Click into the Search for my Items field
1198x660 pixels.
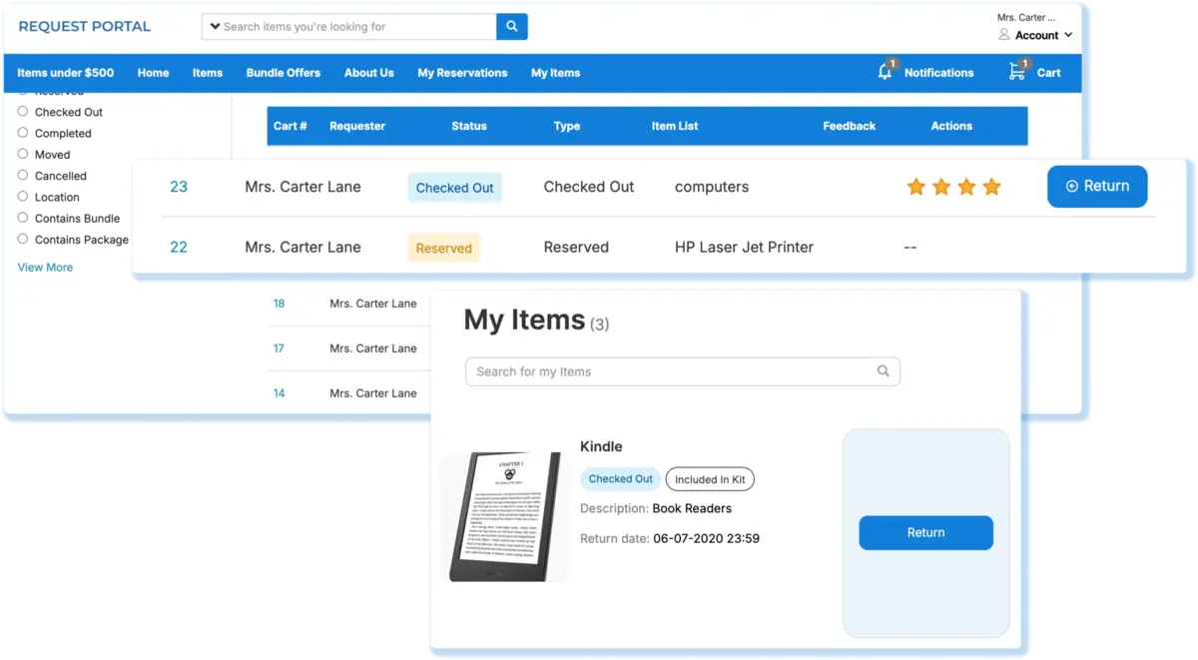tap(669, 371)
